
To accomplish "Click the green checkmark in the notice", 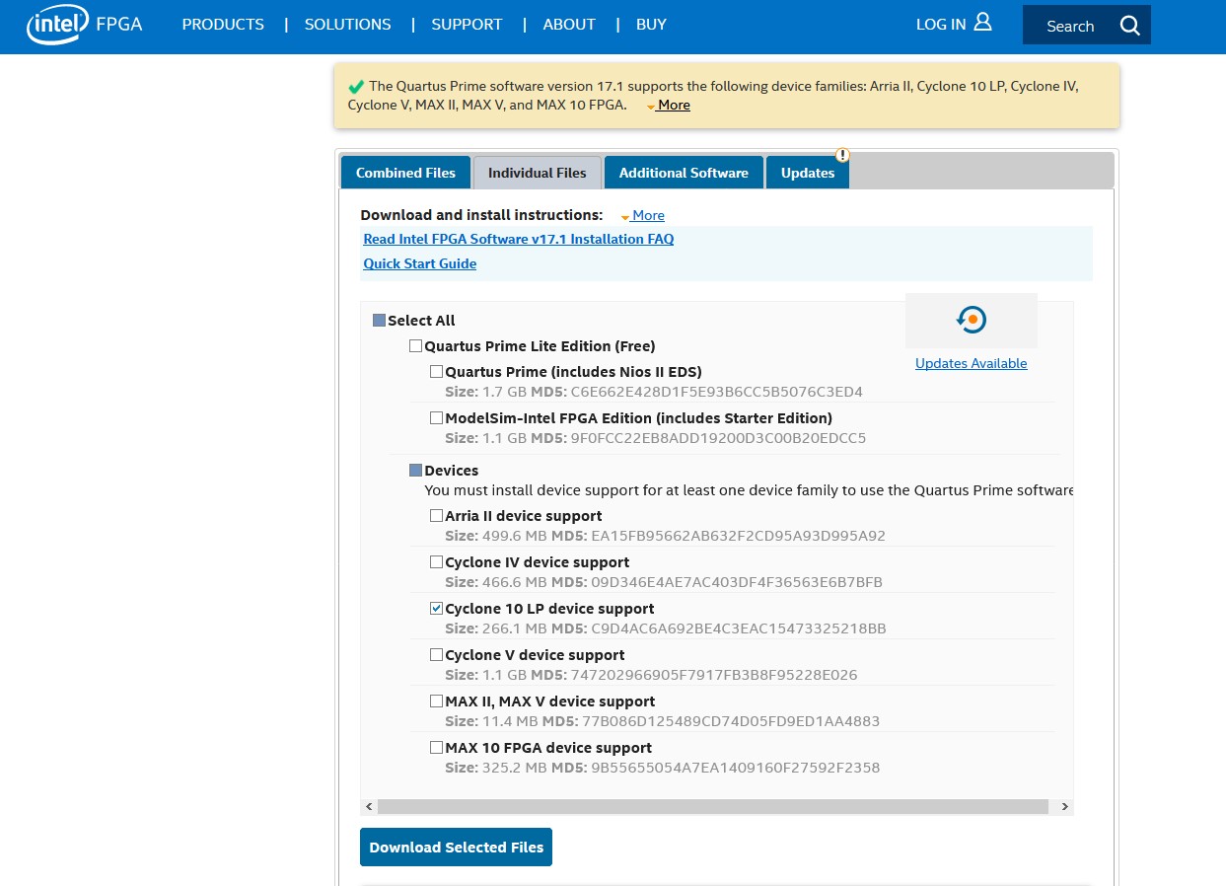I will click(x=356, y=87).
